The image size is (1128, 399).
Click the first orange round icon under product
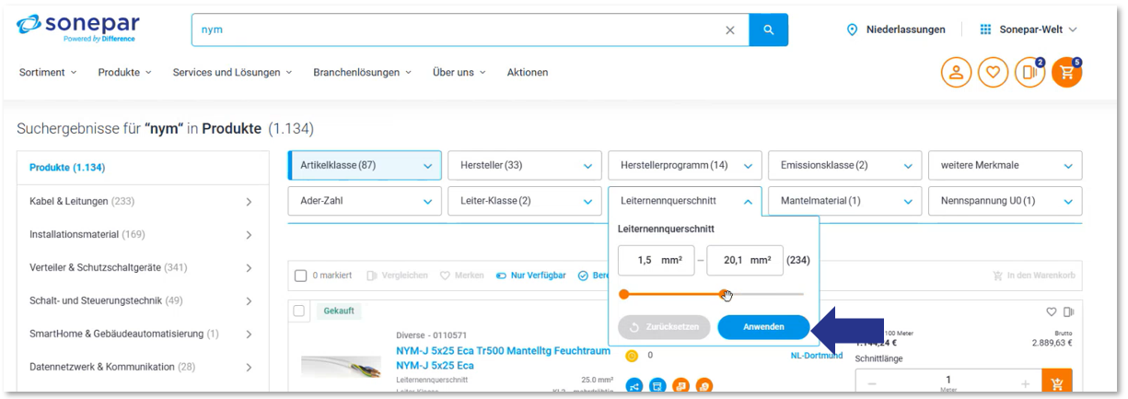[x=680, y=386]
